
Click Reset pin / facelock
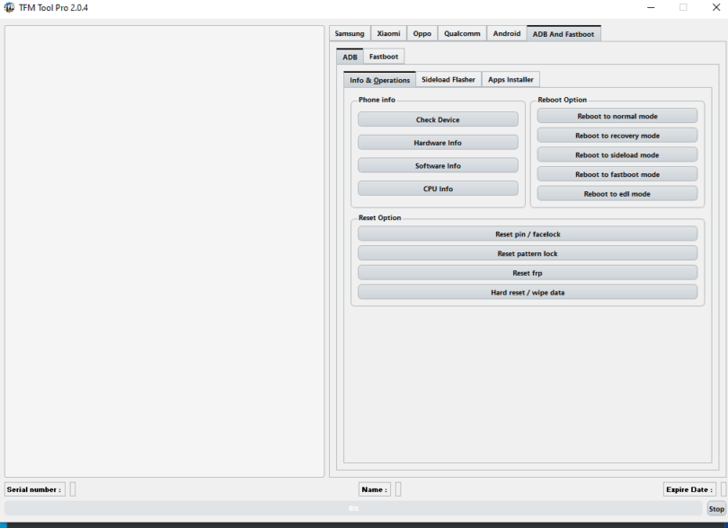[528, 233]
